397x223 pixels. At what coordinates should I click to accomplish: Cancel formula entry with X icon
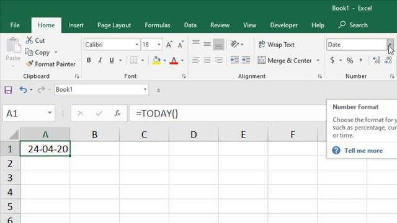coord(81,113)
